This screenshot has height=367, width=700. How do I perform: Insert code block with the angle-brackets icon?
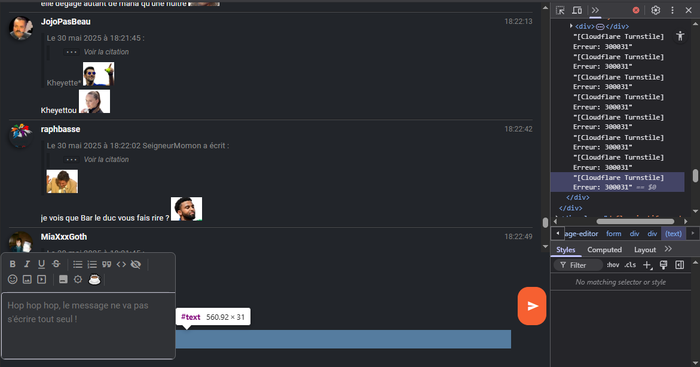click(121, 264)
